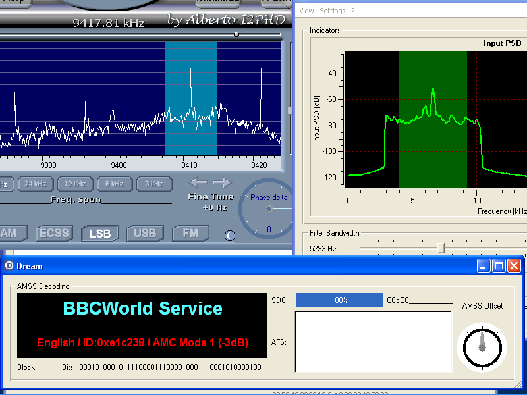Click the Fine Tune left arrow
This screenshot has height=395, width=527.
[198, 182]
